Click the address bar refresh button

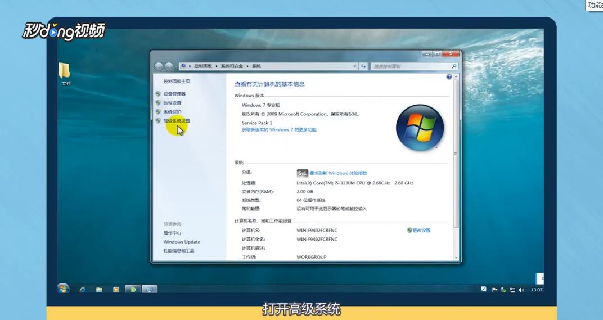363,66
